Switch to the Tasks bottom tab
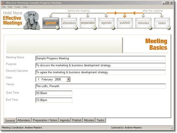The image size is (177, 133). (101, 120)
